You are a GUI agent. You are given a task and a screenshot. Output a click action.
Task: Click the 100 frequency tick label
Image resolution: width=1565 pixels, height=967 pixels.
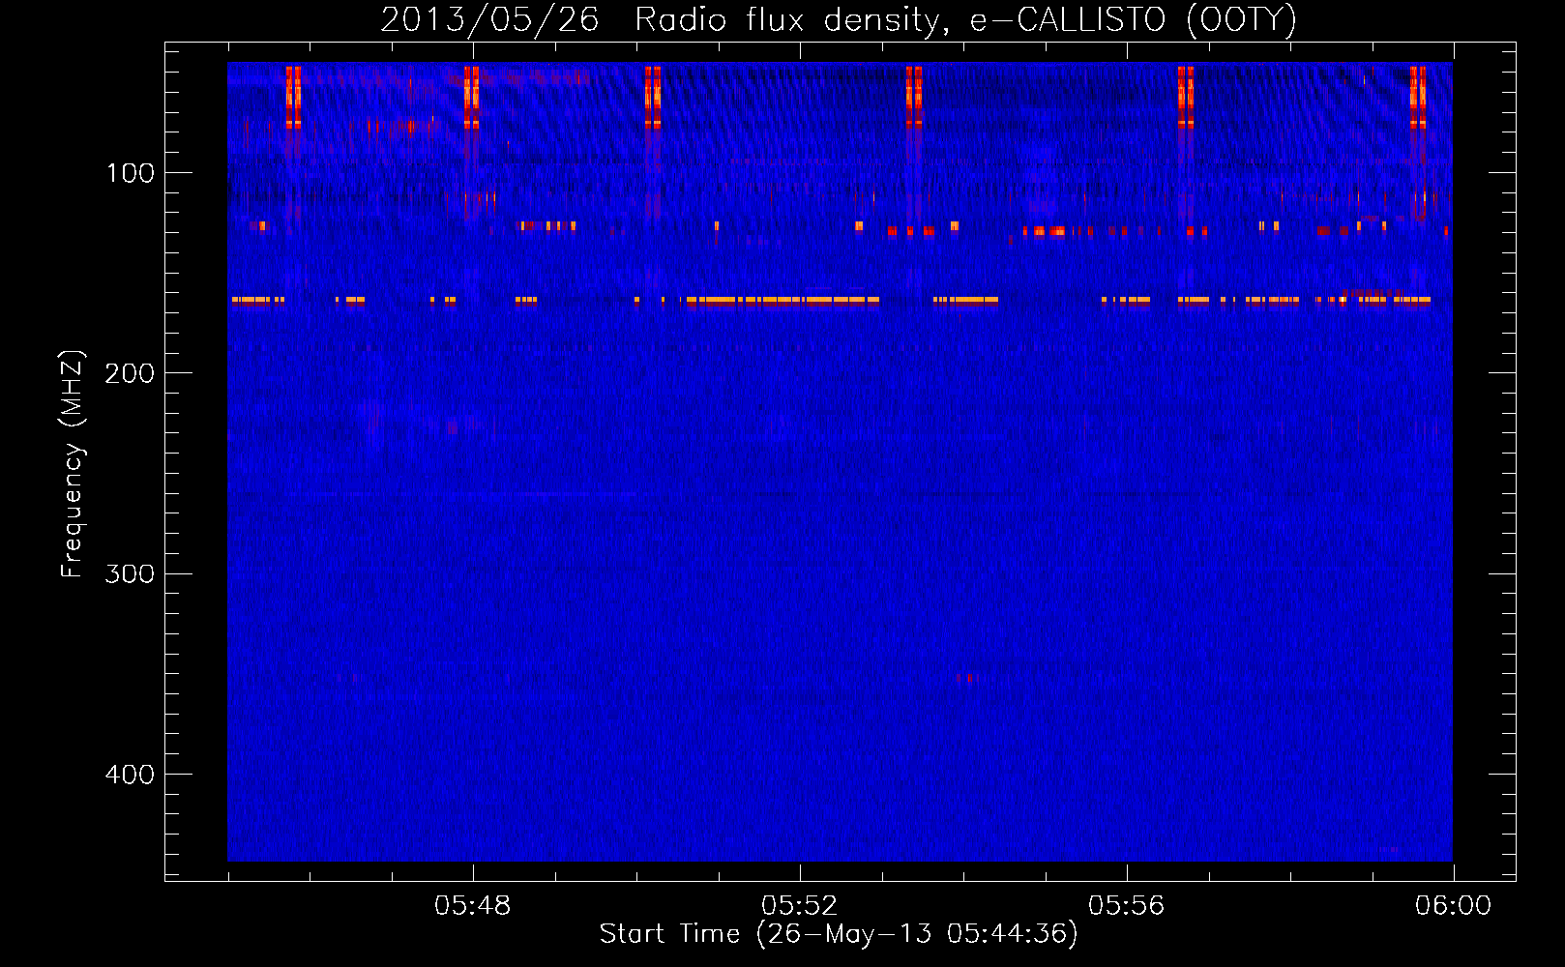pyautogui.click(x=131, y=173)
